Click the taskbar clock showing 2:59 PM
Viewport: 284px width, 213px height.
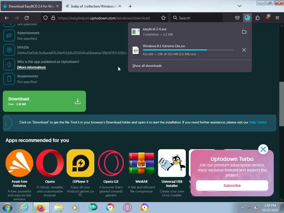pyautogui.click(x=270, y=208)
